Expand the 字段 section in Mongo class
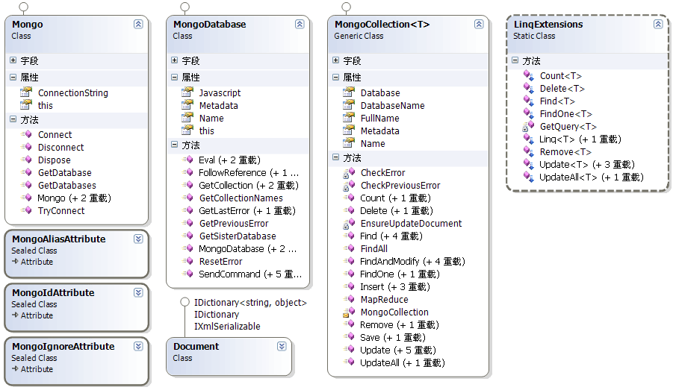Screen dimensions: 676x390 (x=13, y=60)
